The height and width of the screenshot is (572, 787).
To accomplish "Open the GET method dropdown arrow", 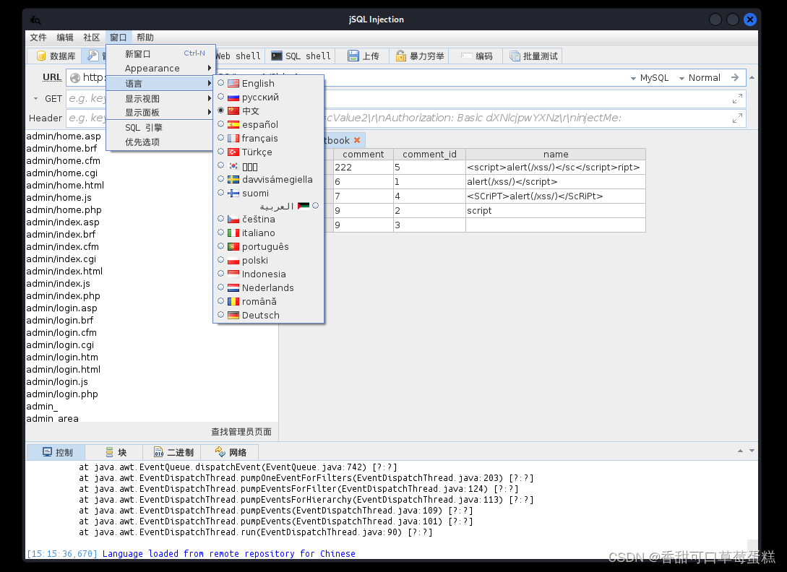I will pos(35,99).
